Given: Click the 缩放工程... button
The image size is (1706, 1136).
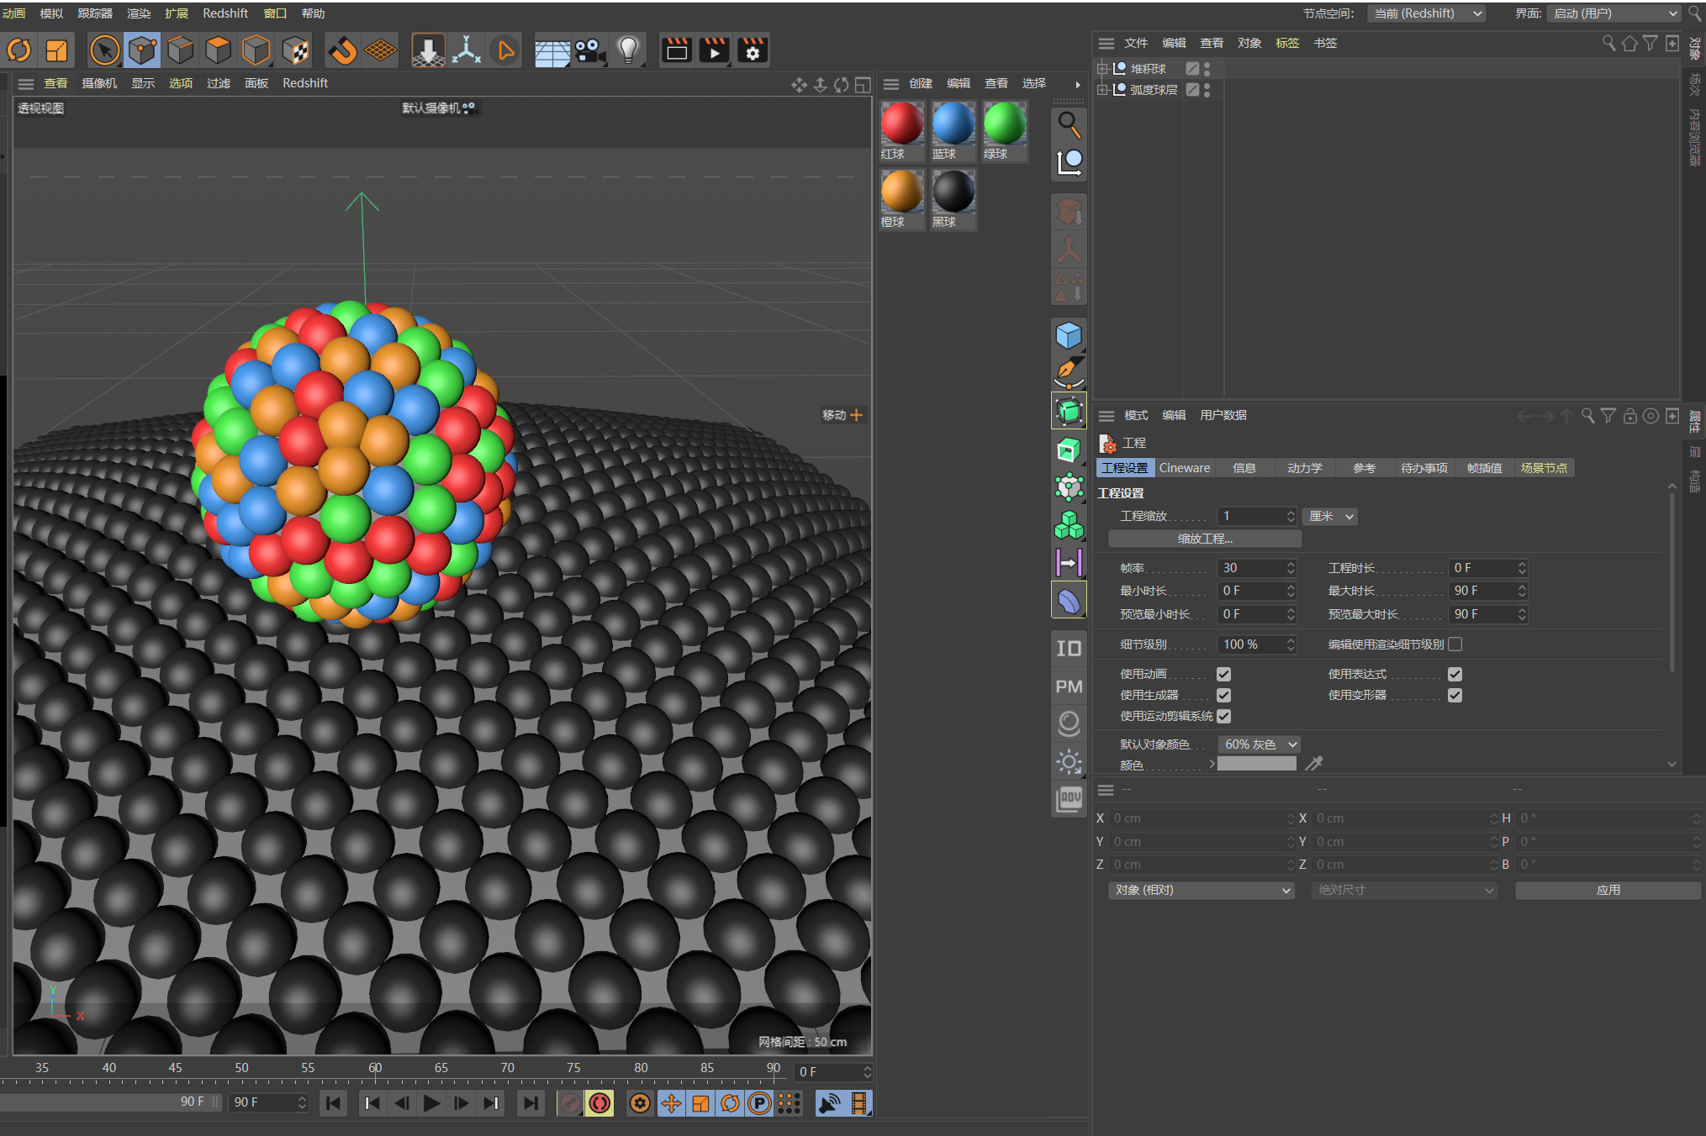Looking at the screenshot, I should 1205,539.
